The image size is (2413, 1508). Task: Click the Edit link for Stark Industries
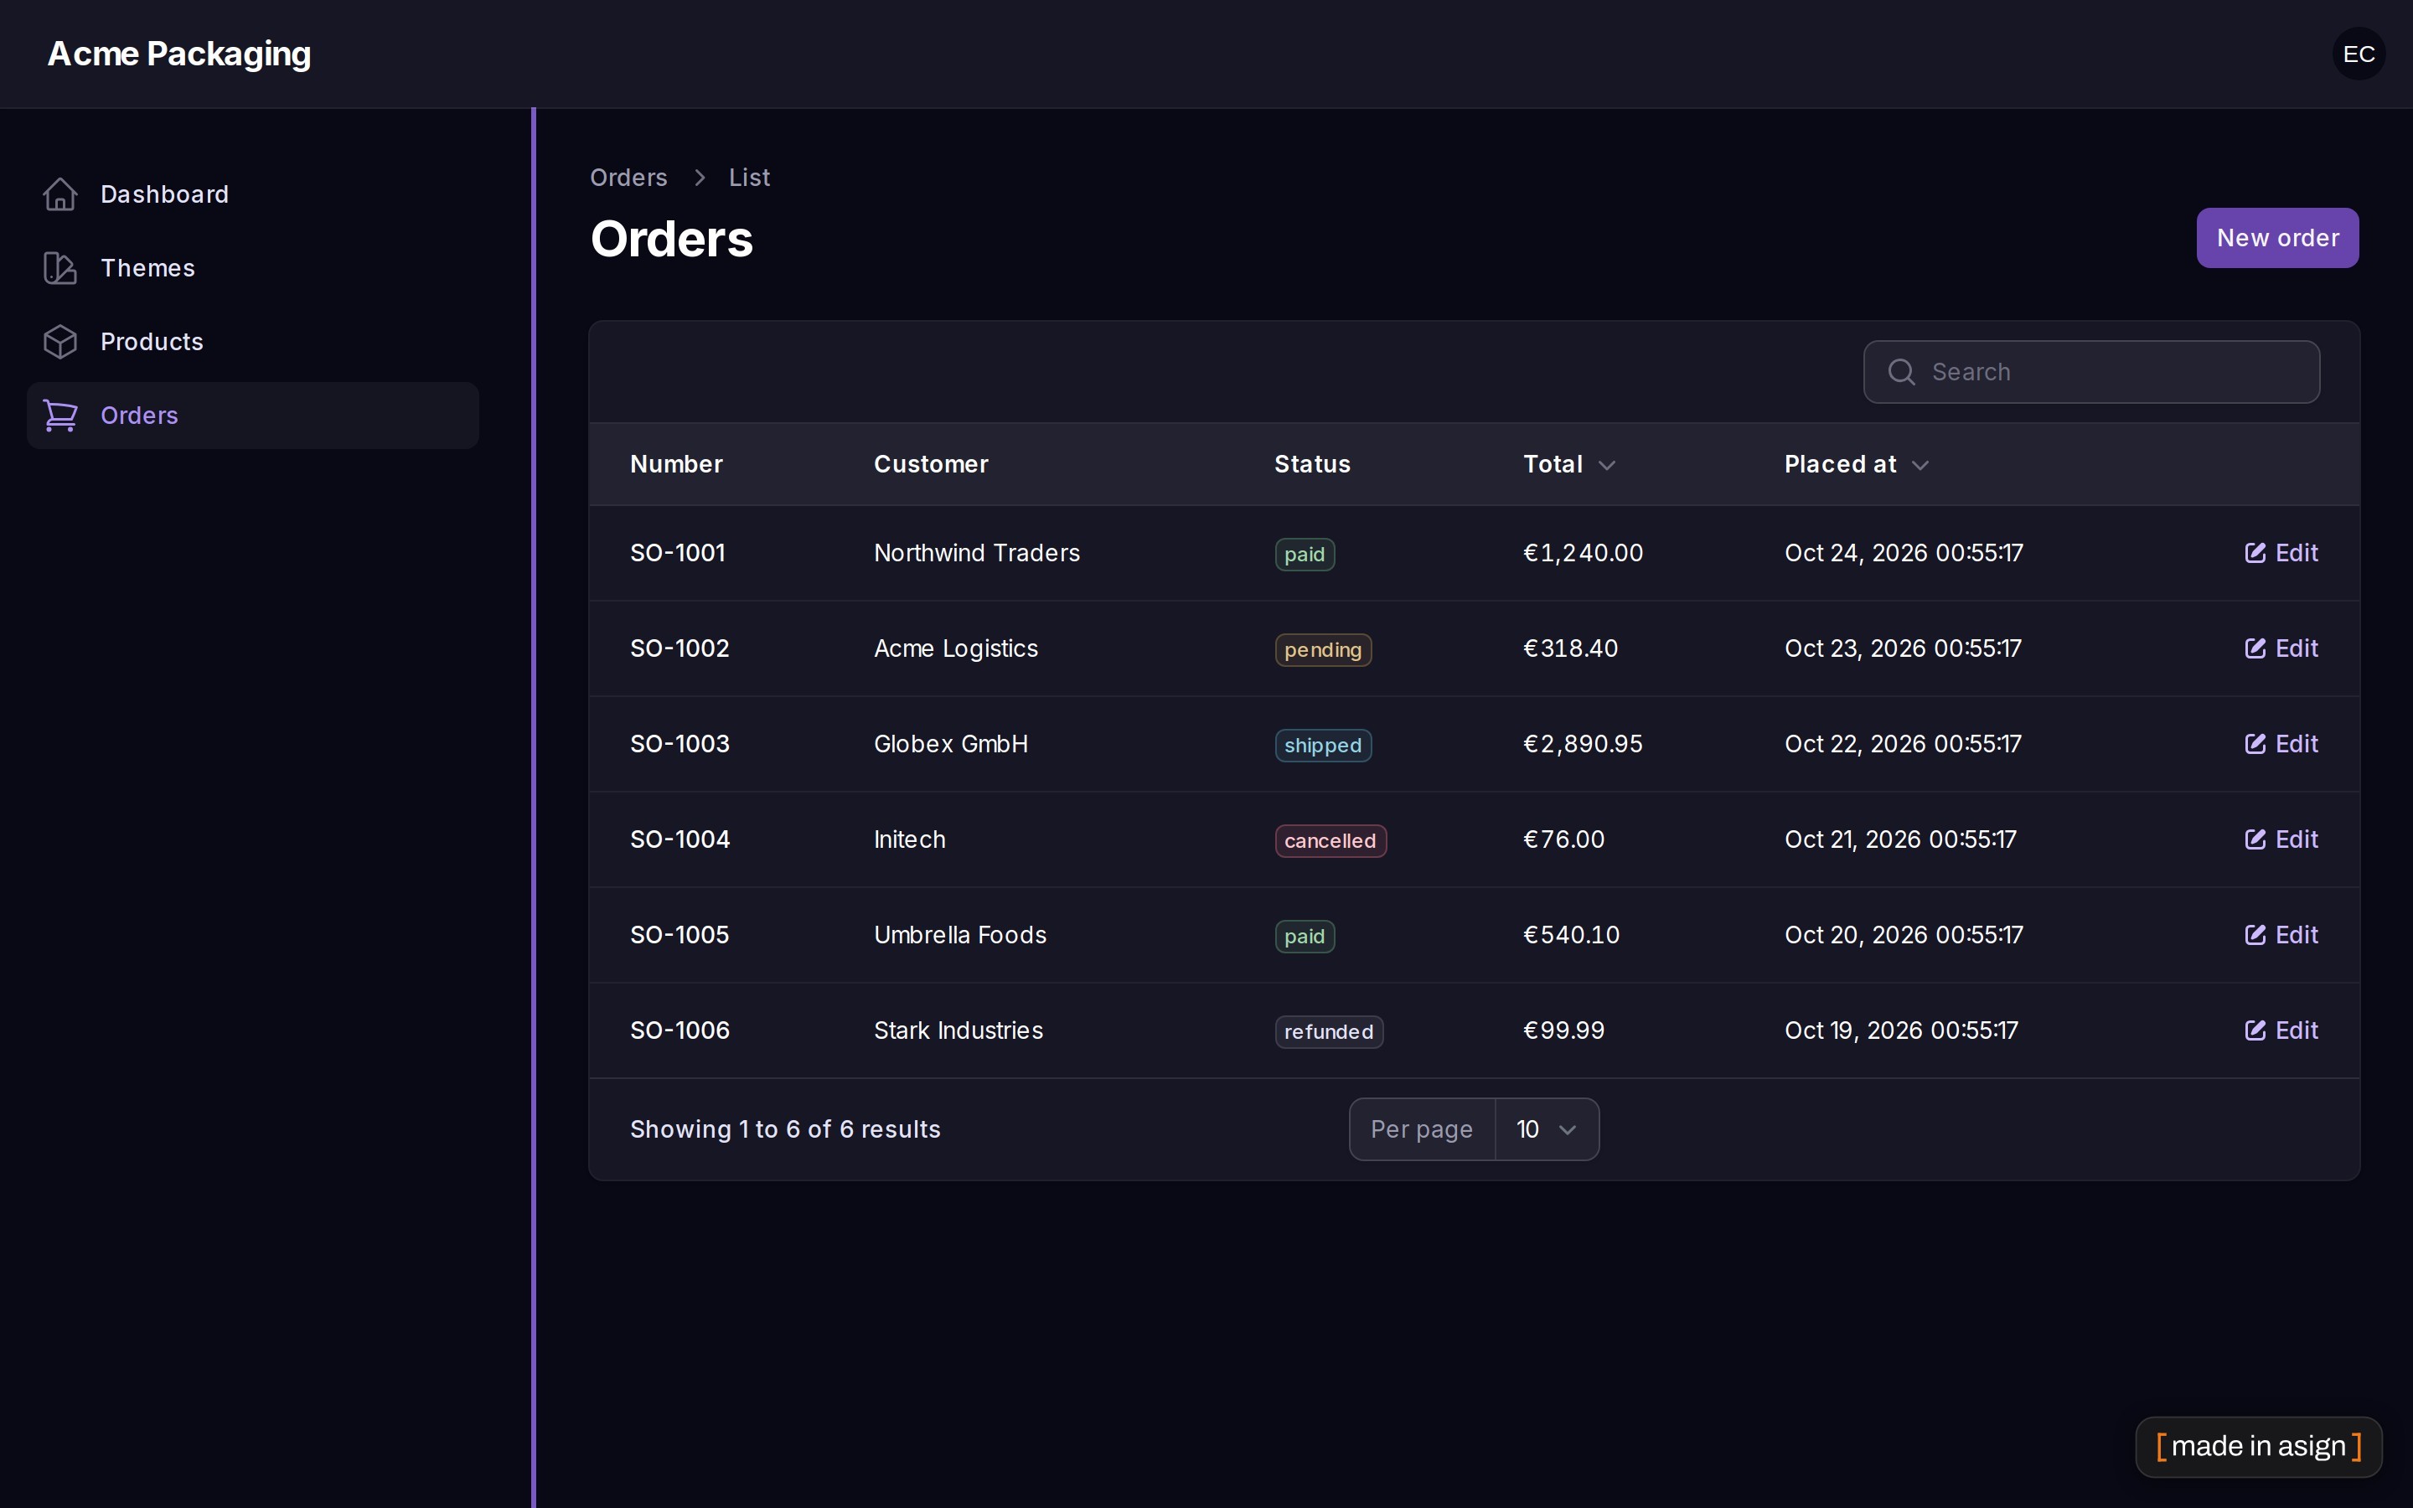tap(2281, 1030)
